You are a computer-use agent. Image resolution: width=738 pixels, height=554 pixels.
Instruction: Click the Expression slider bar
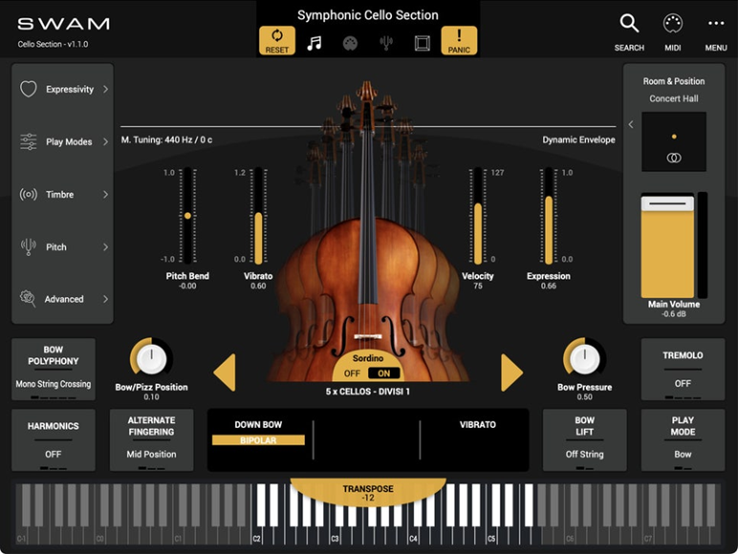point(549,216)
